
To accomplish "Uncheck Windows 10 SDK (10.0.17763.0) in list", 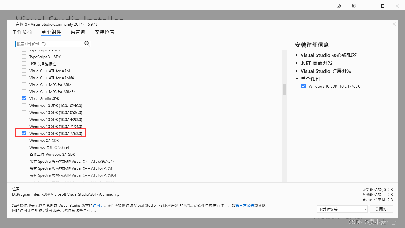I will (x=24, y=133).
